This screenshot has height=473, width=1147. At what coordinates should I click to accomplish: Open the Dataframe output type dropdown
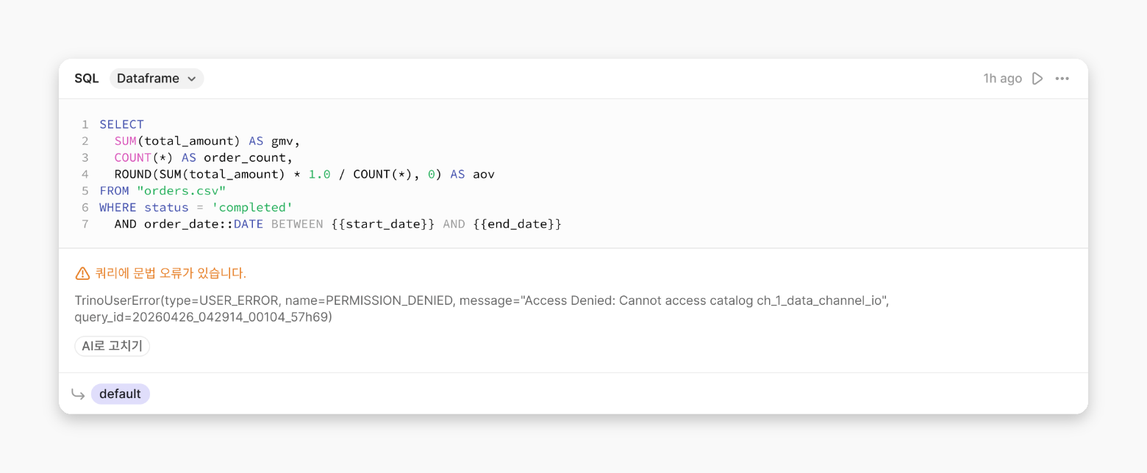(157, 79)
